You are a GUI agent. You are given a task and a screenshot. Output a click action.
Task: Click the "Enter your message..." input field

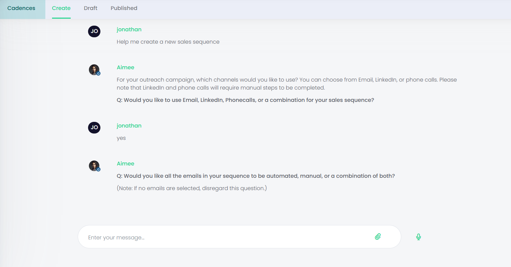tap(227, 237)
